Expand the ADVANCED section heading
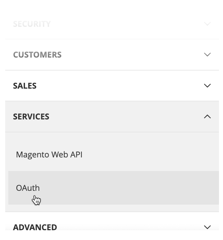Image resolution: width=223 pixels, height=240 pixels. click(x=35, y=227)
